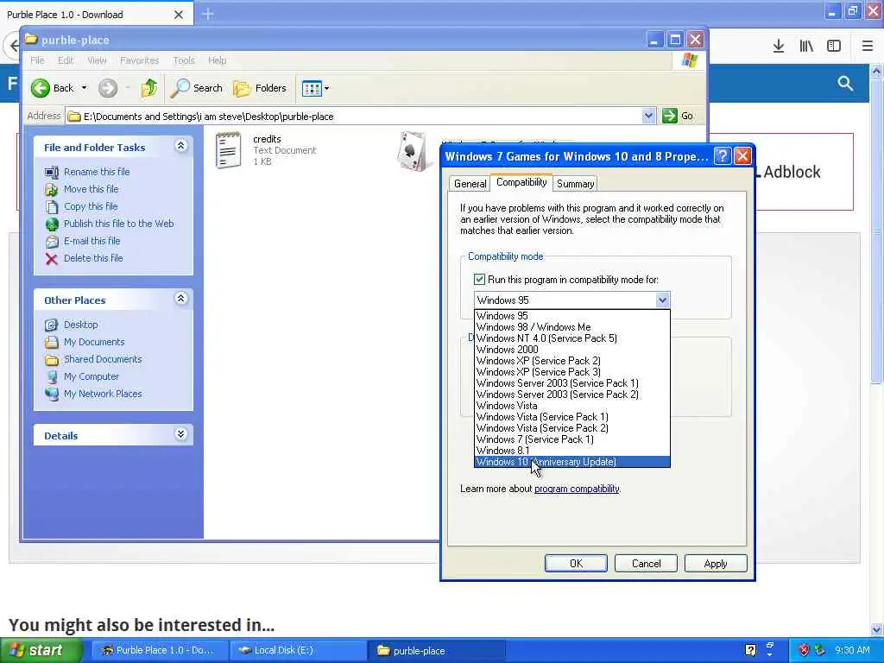Go up one folder level icon
884x663 pixels.
149,88
